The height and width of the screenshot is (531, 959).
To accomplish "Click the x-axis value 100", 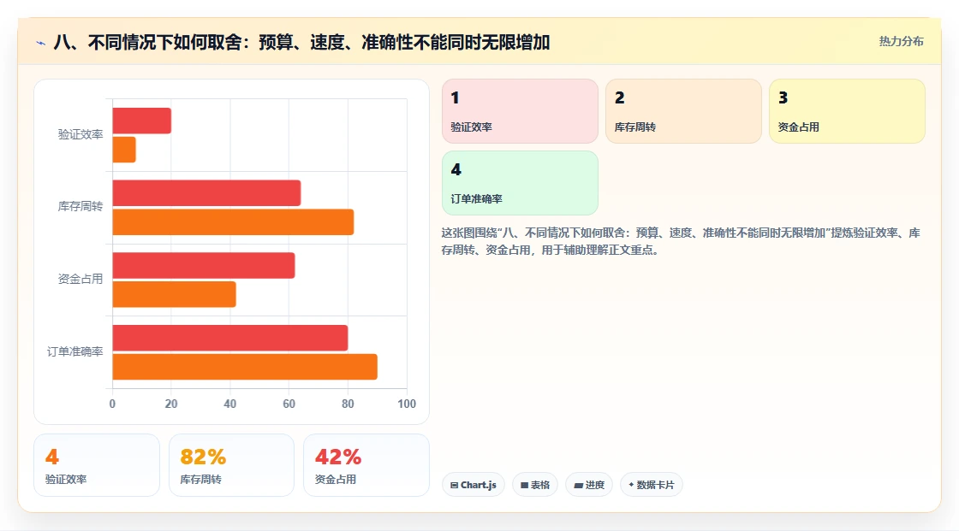I will 407,404.
